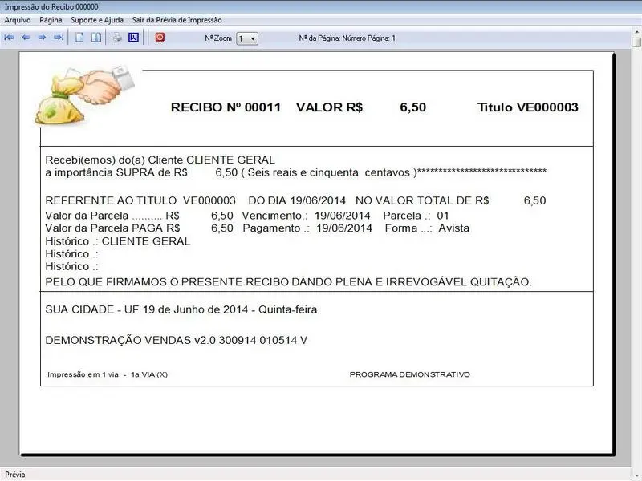Select single page view icon
The image size is (642, 481).
pyautogui.click(x=79, y=38)
